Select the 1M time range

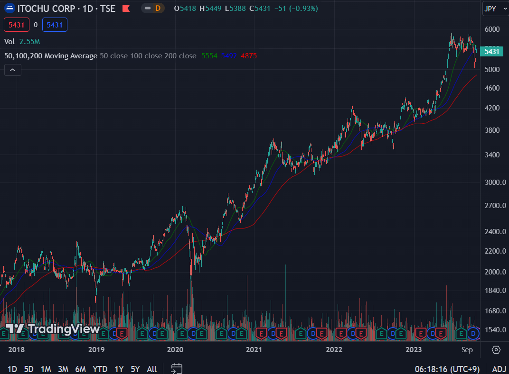[46, 369]
